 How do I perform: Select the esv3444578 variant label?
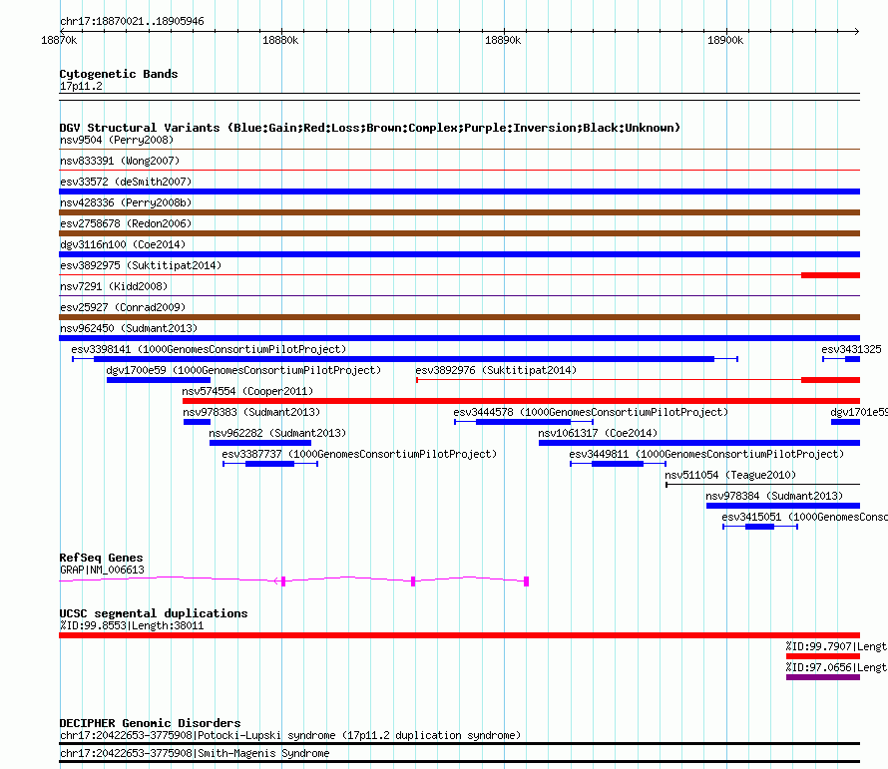[x=591, y=412]
